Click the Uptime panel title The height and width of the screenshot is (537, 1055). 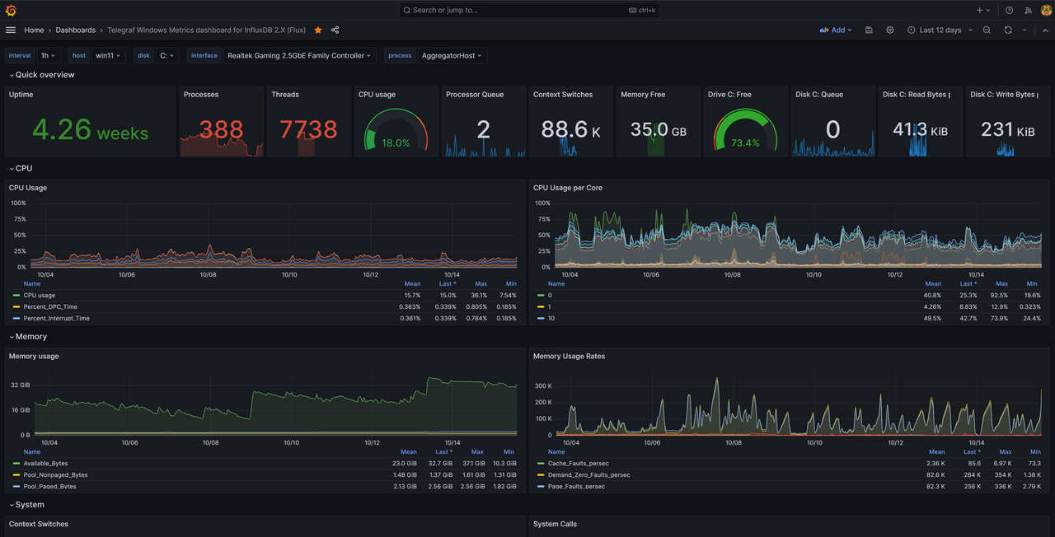(x=21, y=95)
